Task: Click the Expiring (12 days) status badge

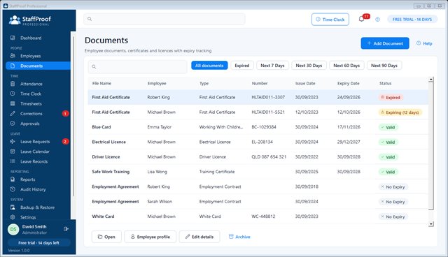Action: (x=400, y=112)
